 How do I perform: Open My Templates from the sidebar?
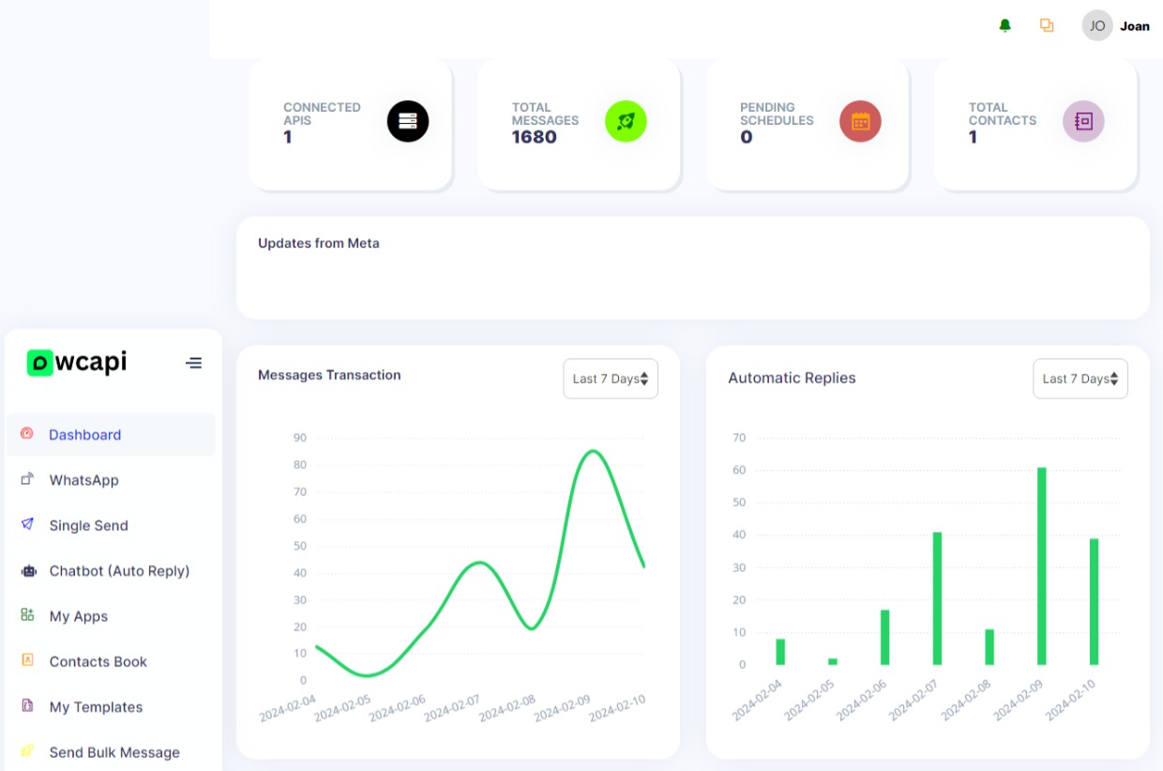pos(96,706)
